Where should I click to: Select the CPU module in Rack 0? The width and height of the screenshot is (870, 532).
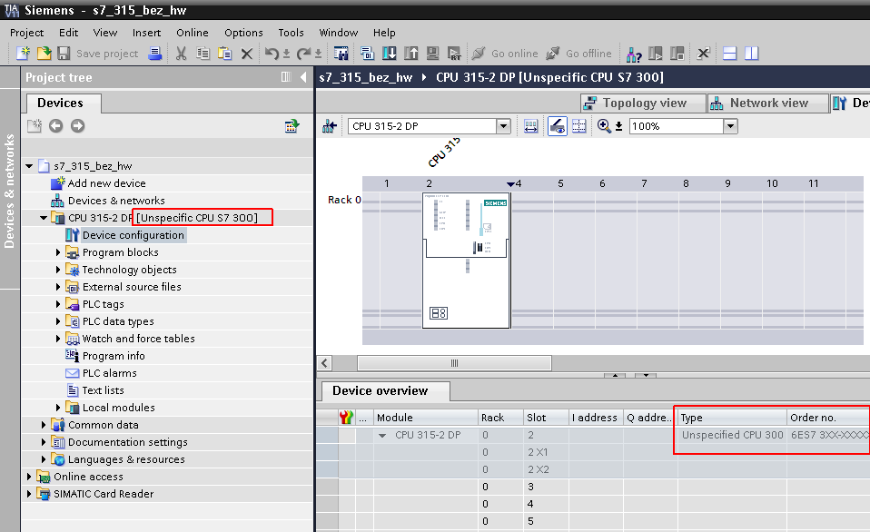pos(466,261)
